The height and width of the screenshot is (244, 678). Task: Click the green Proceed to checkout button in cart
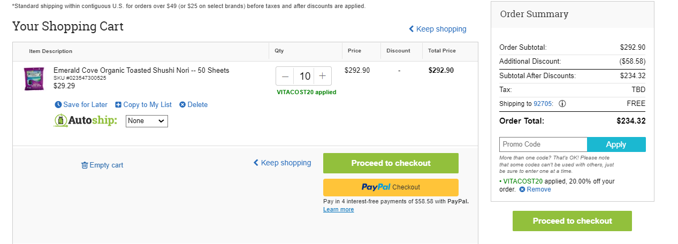click(391, 163)
